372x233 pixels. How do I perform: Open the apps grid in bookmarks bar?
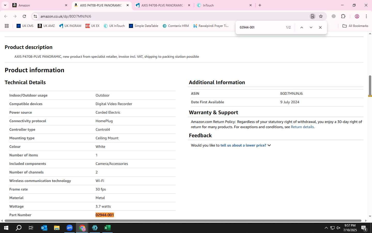pyautogui.click(x=7, y=26)
